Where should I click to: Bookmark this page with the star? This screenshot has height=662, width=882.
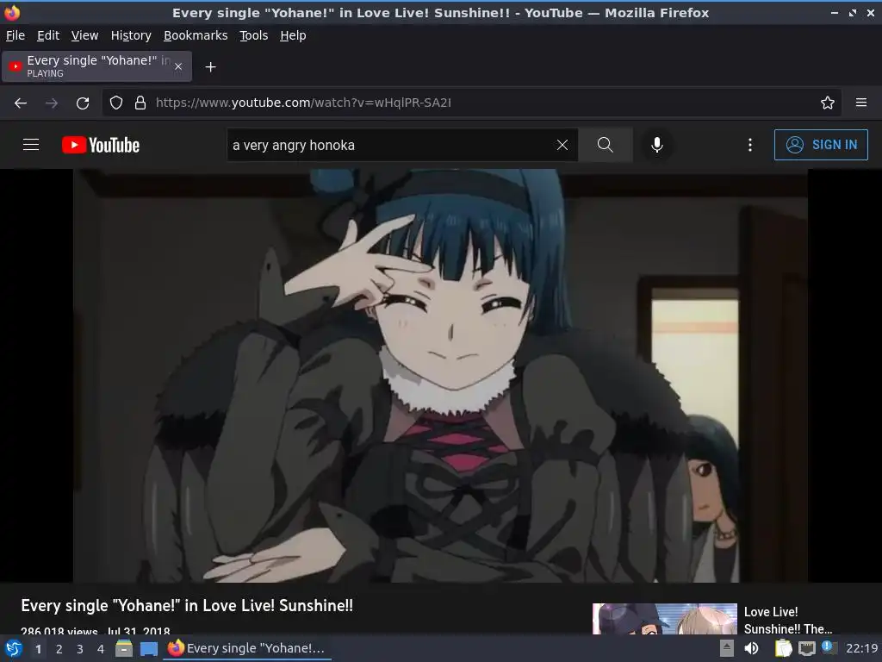827,103
